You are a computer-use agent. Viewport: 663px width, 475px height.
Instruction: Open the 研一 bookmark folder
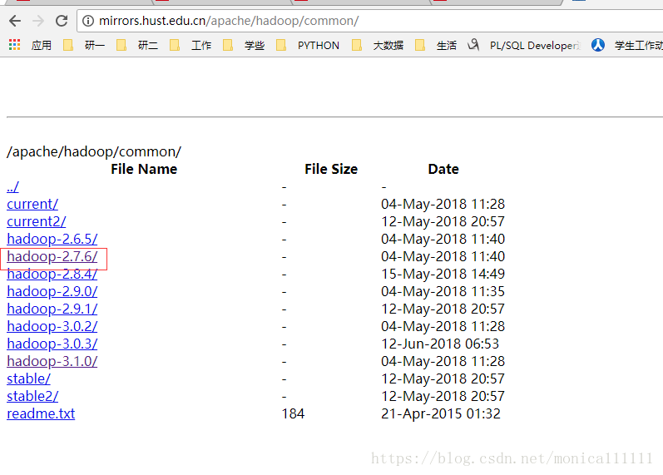click(84, 45)
